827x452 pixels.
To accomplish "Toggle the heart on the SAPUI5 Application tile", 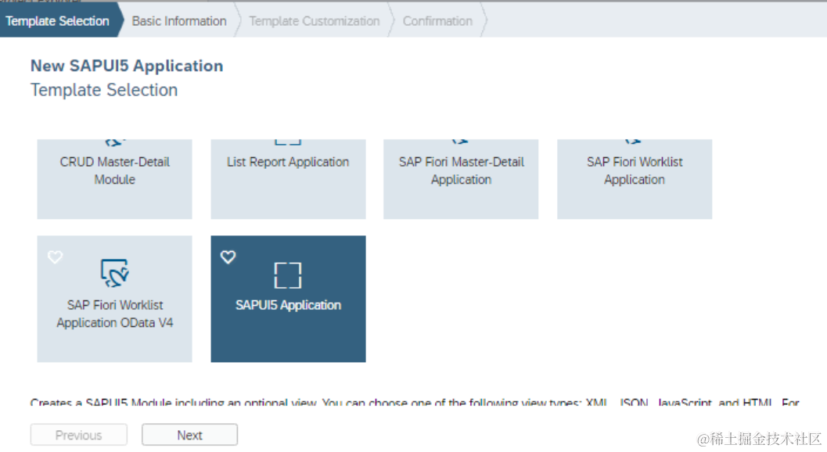I will [228, 256].
